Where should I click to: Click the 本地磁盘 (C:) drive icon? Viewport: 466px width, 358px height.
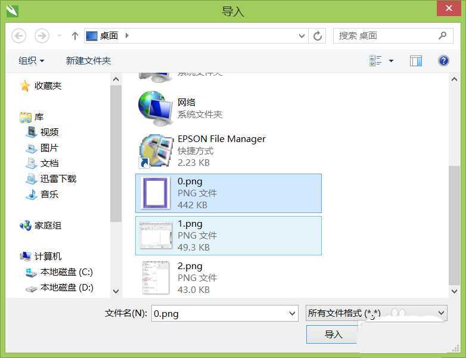point(31,272)
